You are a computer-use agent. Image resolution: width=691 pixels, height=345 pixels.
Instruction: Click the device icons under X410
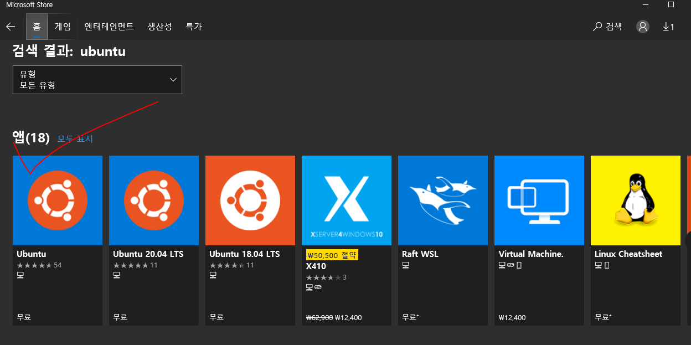pyautogui.click(x=314, y=287)
